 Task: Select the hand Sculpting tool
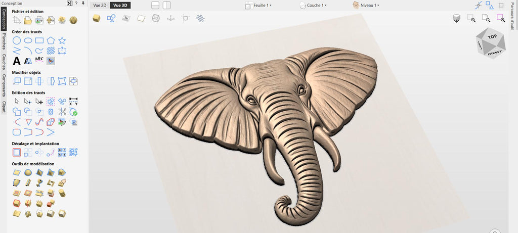click(62, 182)
